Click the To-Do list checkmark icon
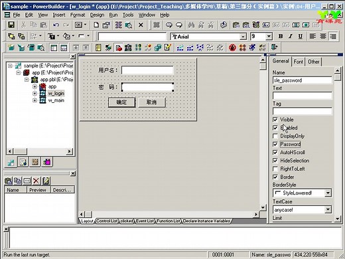This screenshot has height=259, width=345. (168, 47)
